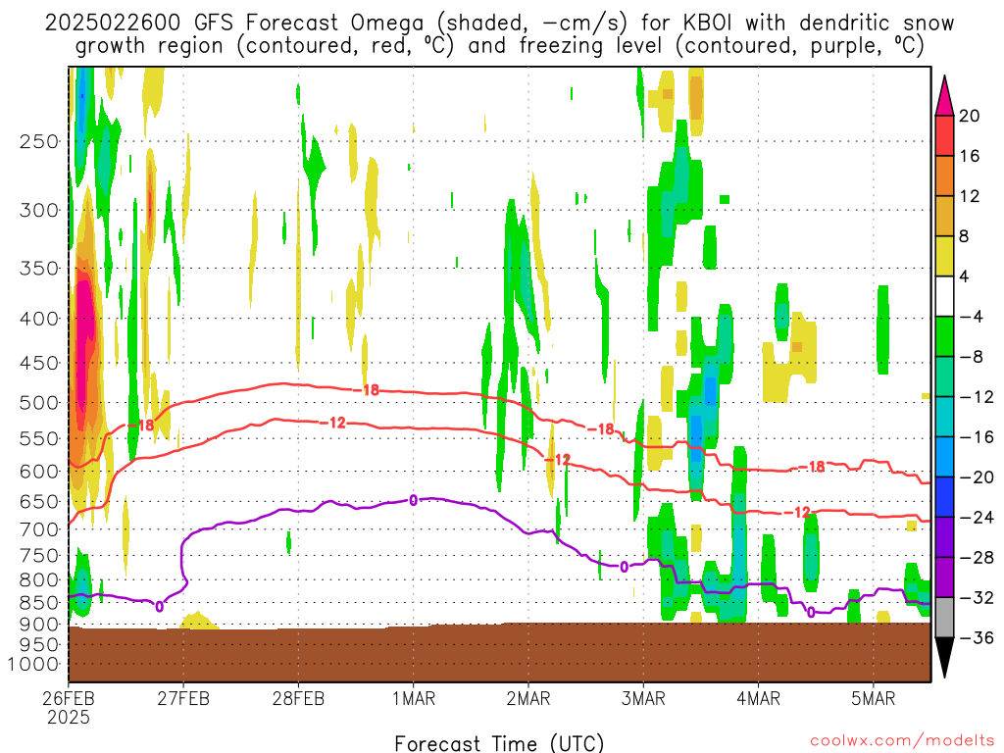
Task: Select the 27FEB date label
Action: [x=183, y=698]
